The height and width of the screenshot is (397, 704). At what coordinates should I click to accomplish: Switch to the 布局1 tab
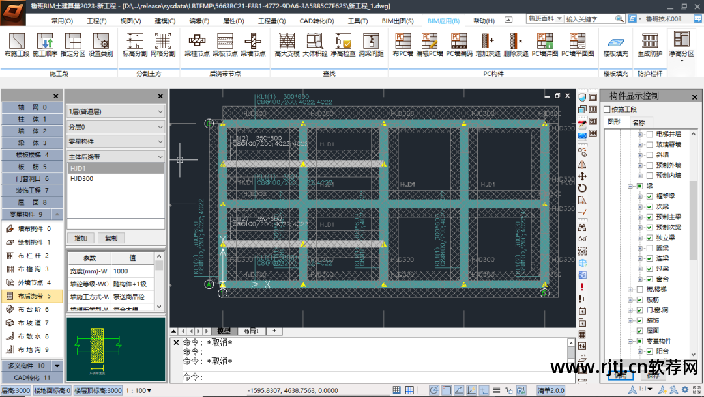[x=252, y=331]
